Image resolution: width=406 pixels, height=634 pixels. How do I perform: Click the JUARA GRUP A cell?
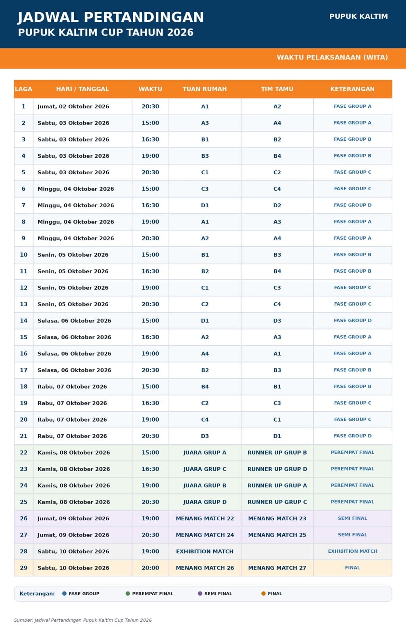point(205,453)
